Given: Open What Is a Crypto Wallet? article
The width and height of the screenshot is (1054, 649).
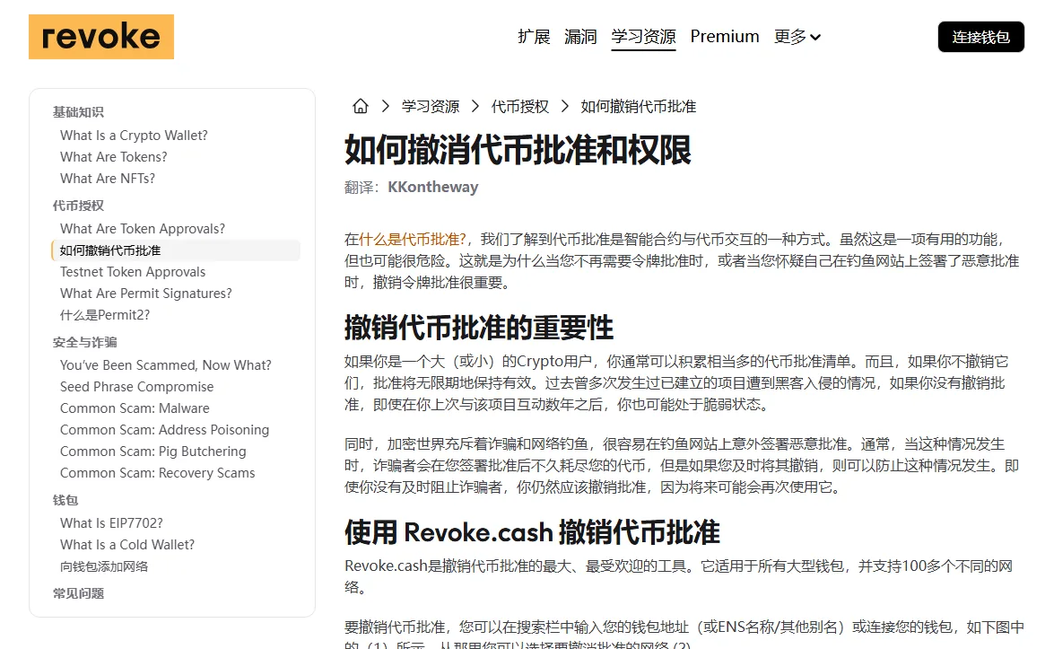Looking at the screenshot, I should 134,136.
